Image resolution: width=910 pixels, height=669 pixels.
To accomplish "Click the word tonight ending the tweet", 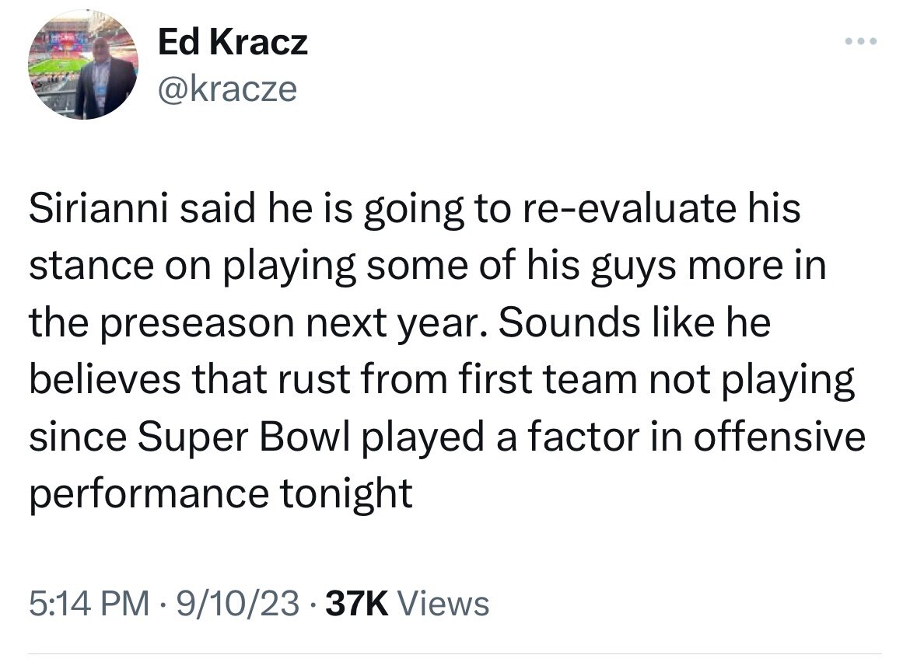I will click(x=357, y=493).
